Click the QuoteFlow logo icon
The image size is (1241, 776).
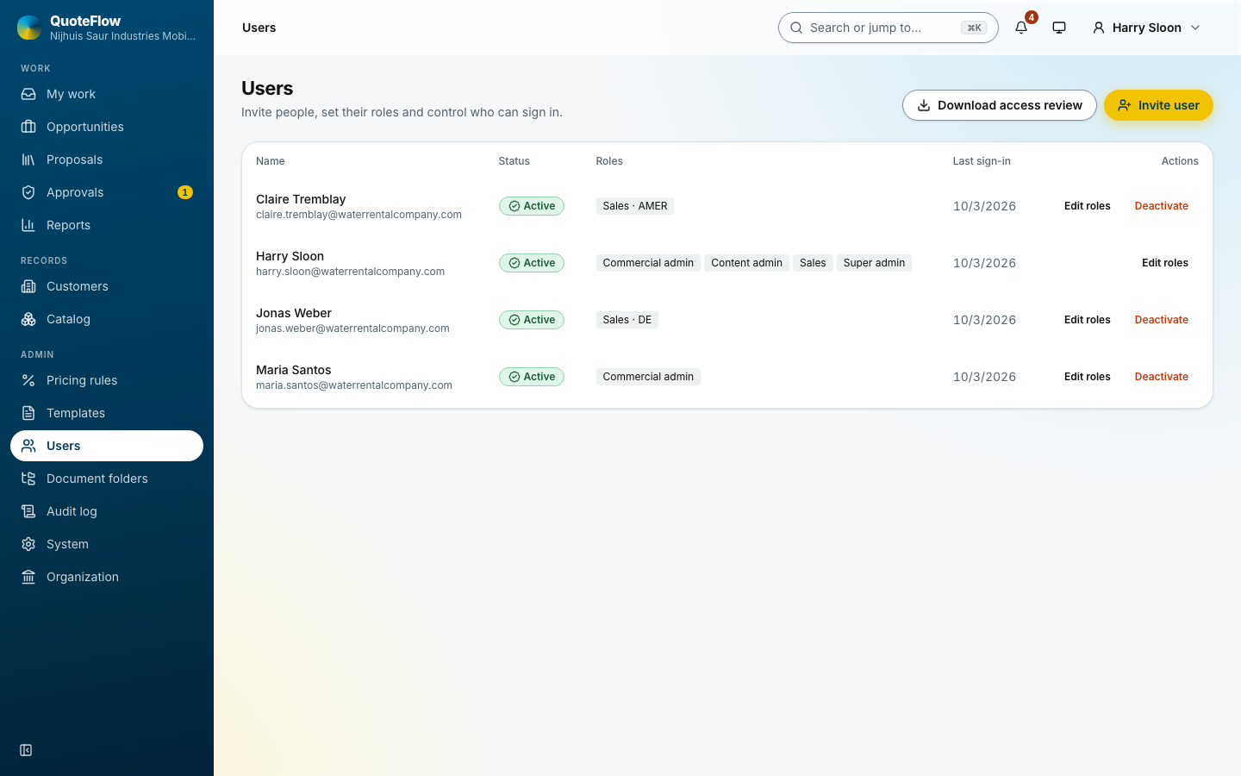click(29, 28)
